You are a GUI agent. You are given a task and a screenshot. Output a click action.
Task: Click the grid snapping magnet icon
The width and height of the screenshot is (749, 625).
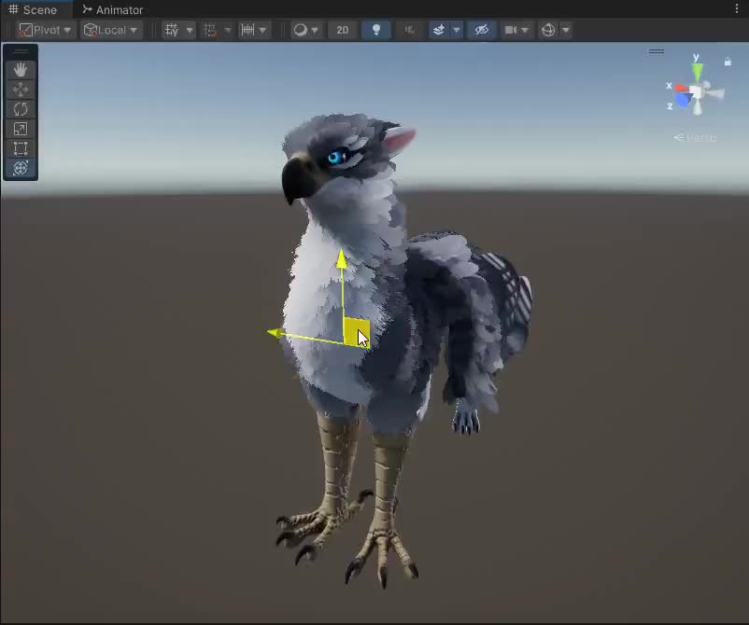tap(210, 30)
